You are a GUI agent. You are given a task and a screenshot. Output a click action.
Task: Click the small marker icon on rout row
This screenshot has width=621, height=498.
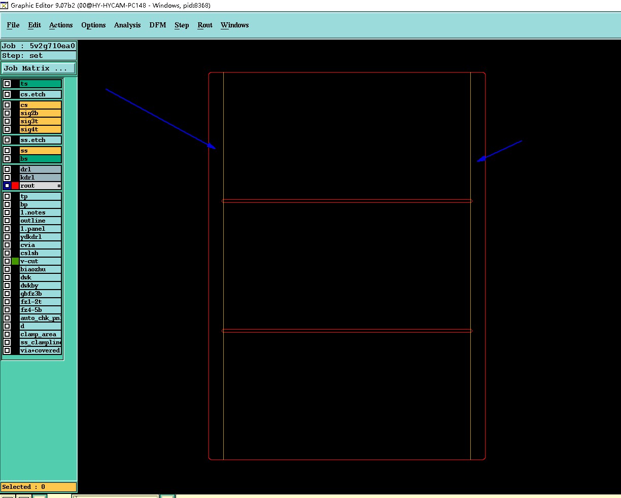[59, 186]
